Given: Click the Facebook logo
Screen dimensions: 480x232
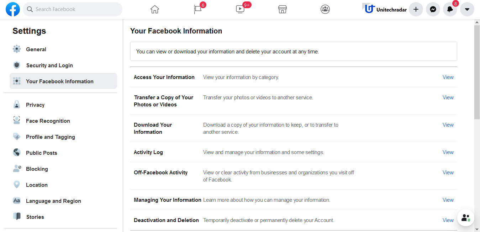Looking at the screenshot, I should click(x=13, y=9).
